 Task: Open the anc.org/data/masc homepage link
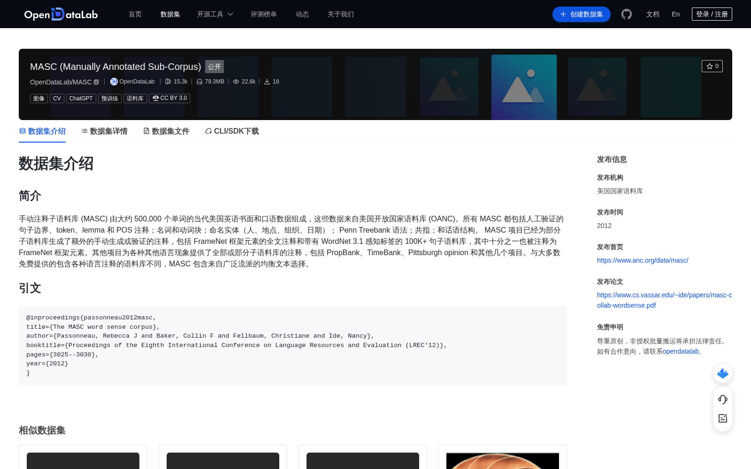[x=643, y=260]
